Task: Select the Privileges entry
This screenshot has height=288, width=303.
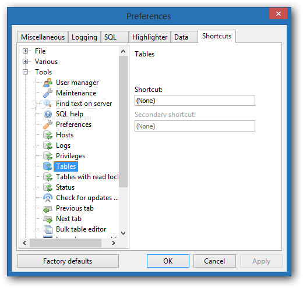Action: pos(71,156)
